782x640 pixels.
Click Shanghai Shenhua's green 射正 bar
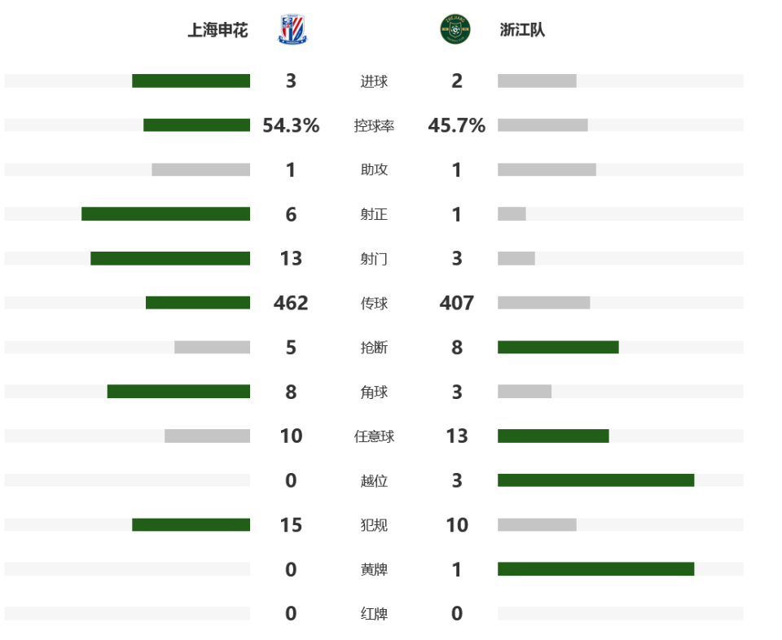[165, 214]
